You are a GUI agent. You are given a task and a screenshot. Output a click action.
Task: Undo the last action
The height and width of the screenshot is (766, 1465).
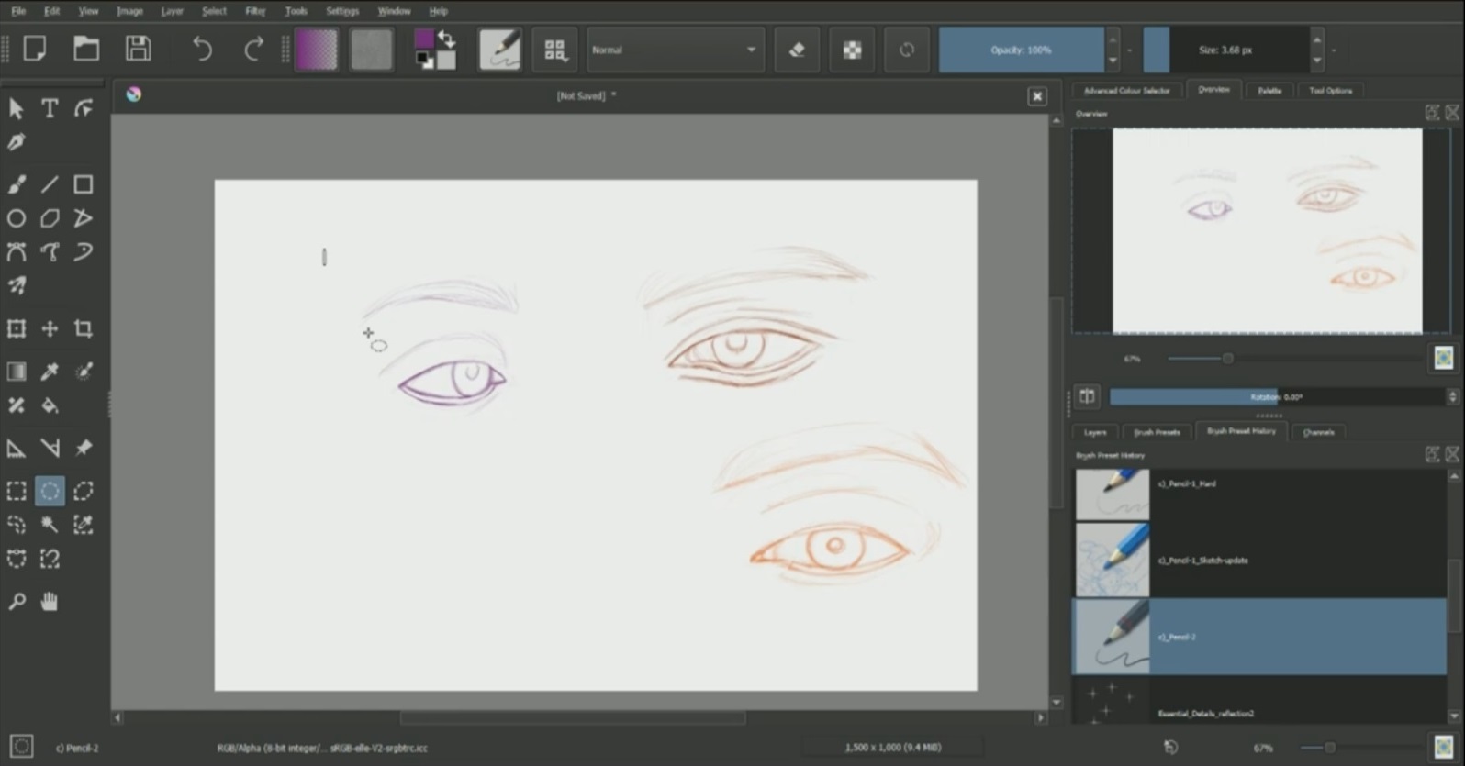(x=202, y=49)
